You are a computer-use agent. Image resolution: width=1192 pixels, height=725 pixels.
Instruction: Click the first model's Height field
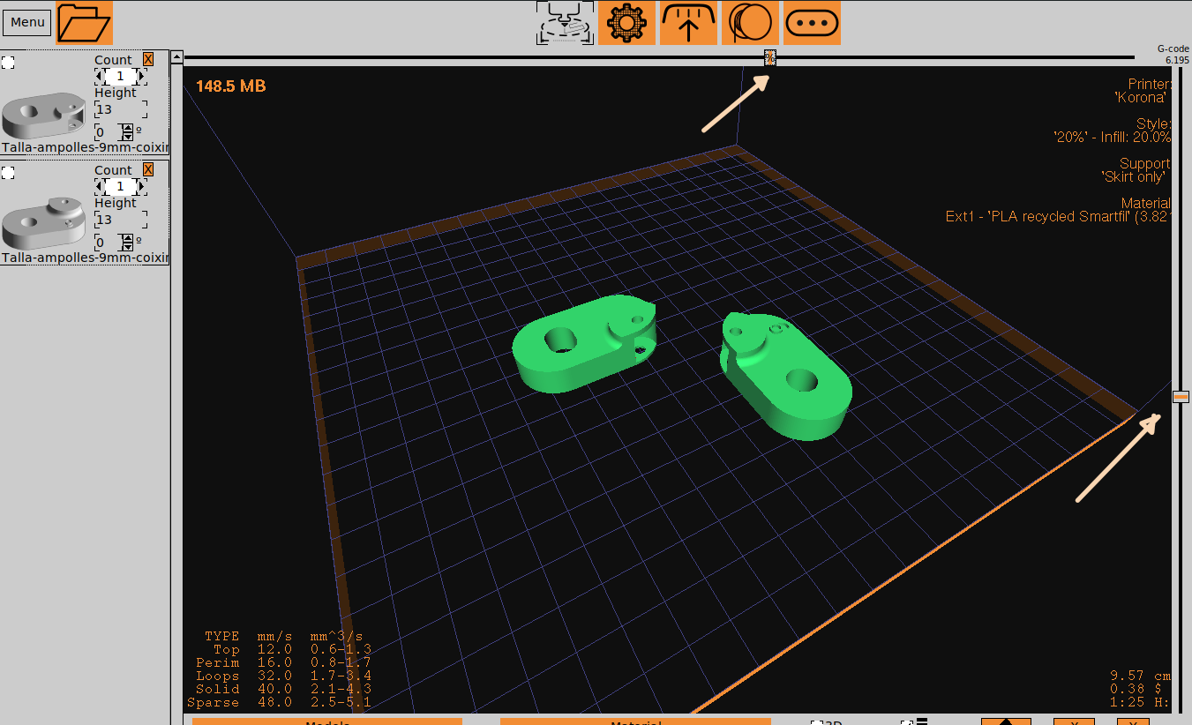[121, 109]
